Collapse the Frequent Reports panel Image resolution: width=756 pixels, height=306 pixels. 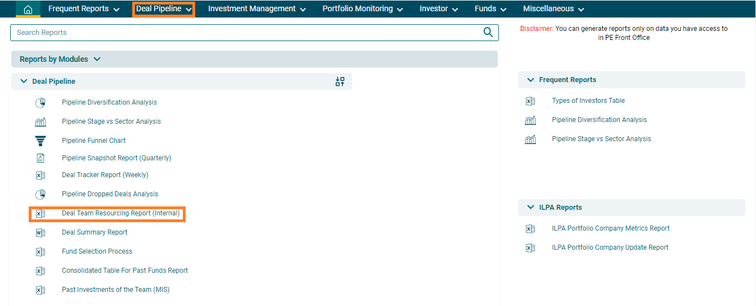(530, 80)
